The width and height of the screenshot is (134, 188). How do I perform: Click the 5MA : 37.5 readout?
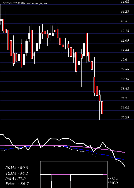coord(16,179)
